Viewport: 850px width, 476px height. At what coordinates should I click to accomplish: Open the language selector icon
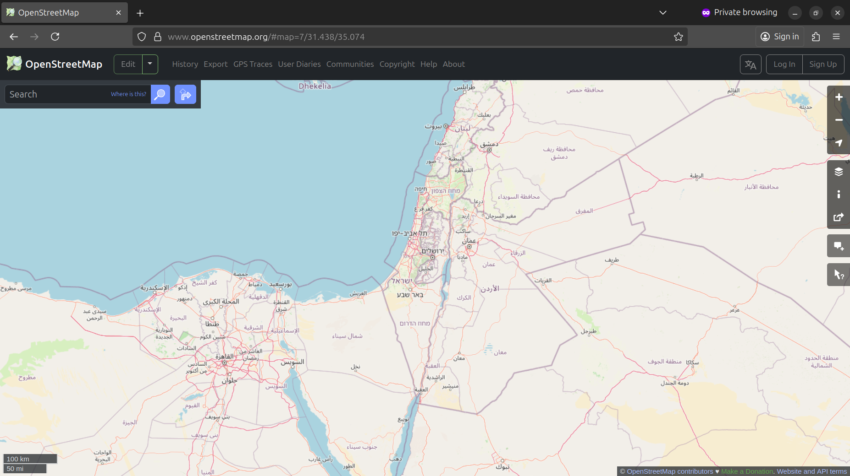click(x=751, y=65)
